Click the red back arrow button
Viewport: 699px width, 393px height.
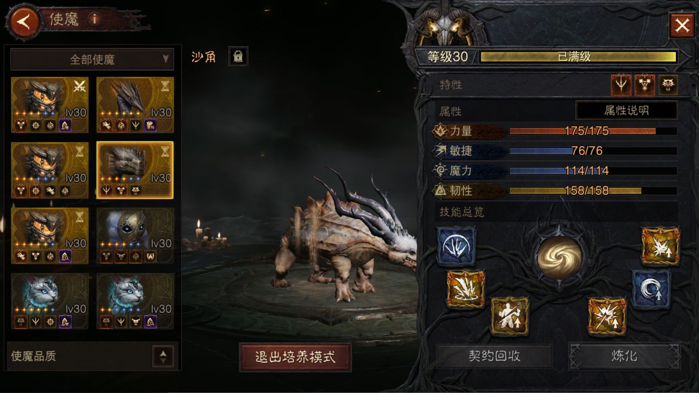coord(24,21)
